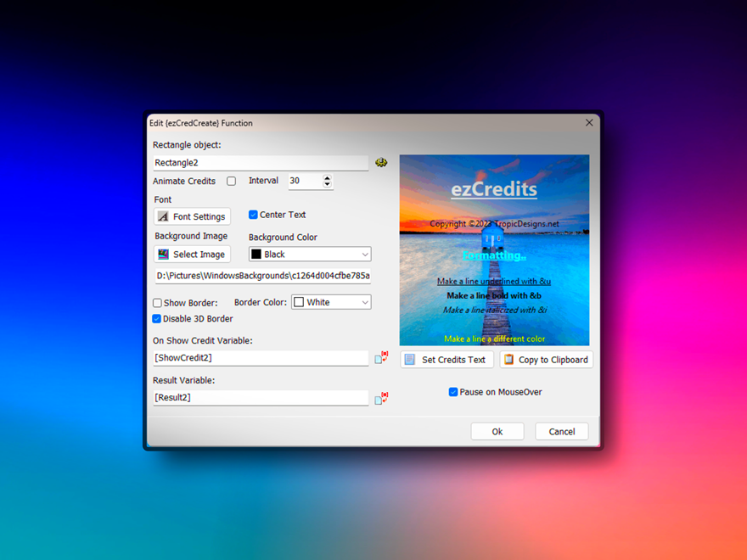
Task: Click the object picker icon beside Rectangle2
Action: [381, 162]
